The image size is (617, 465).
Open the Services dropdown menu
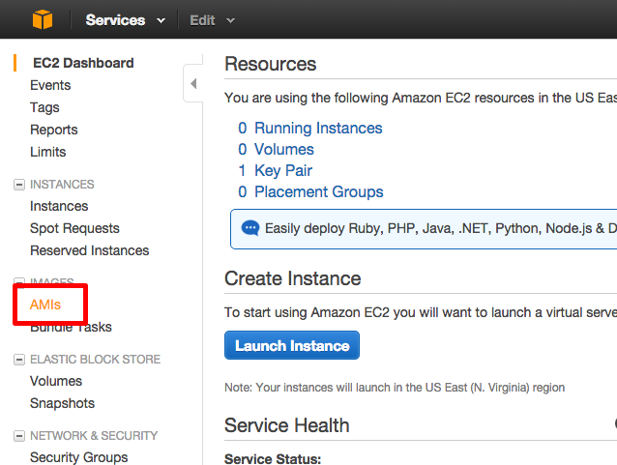(x=125, y=20)
